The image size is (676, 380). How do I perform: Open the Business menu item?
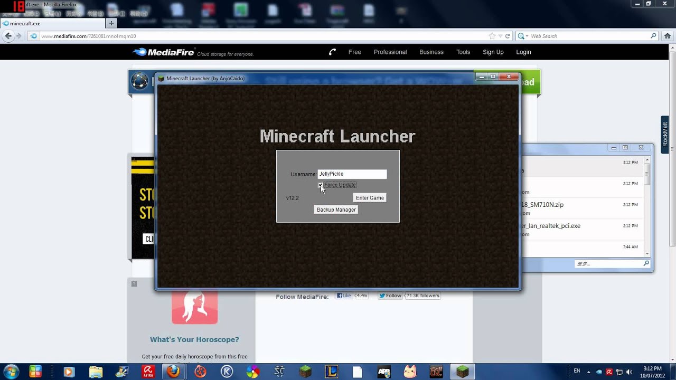431,52
